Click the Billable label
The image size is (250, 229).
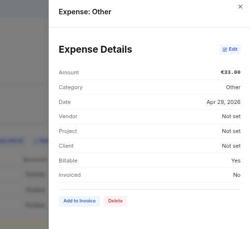click(68, 161)
